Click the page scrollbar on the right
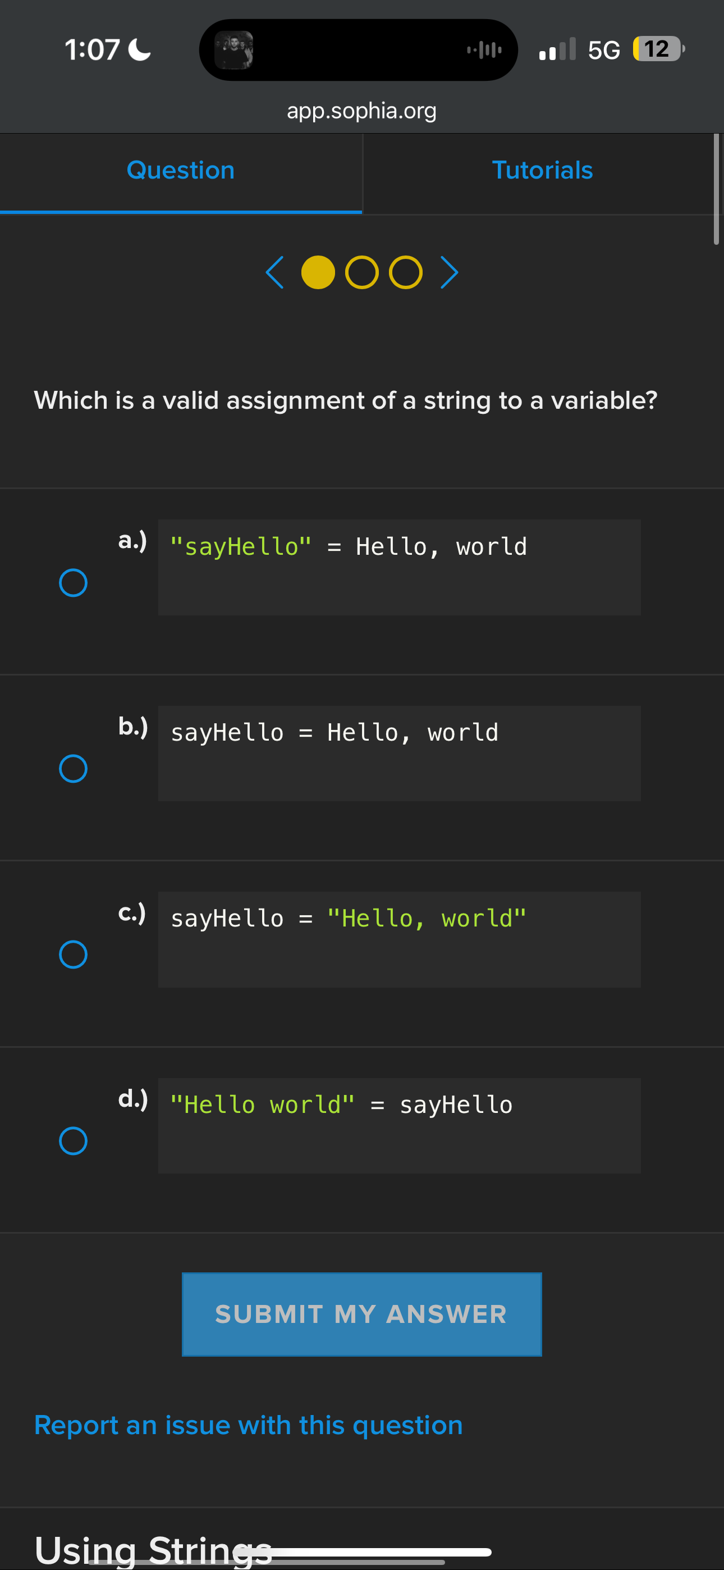The height and width of the screenshot is (1570, 724). [x=717, y=189]
